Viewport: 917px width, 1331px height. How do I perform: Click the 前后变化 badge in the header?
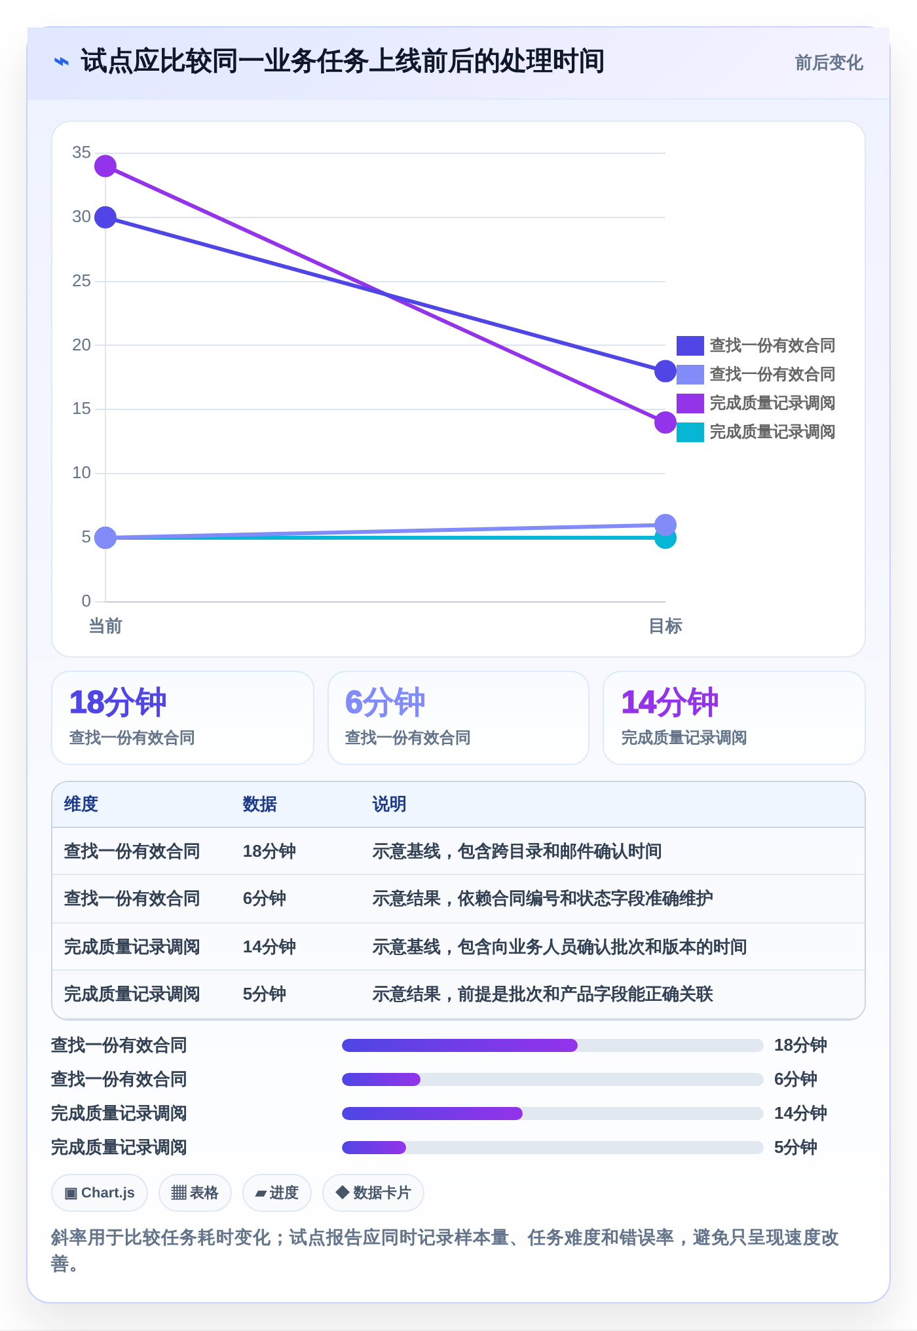[829, 63]
